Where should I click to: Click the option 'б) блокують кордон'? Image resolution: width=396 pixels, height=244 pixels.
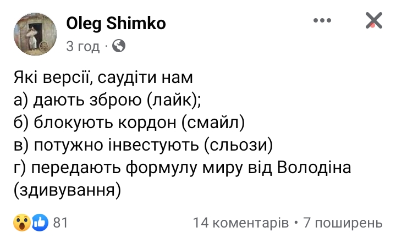pyautogui.click(x=95, y=123)
